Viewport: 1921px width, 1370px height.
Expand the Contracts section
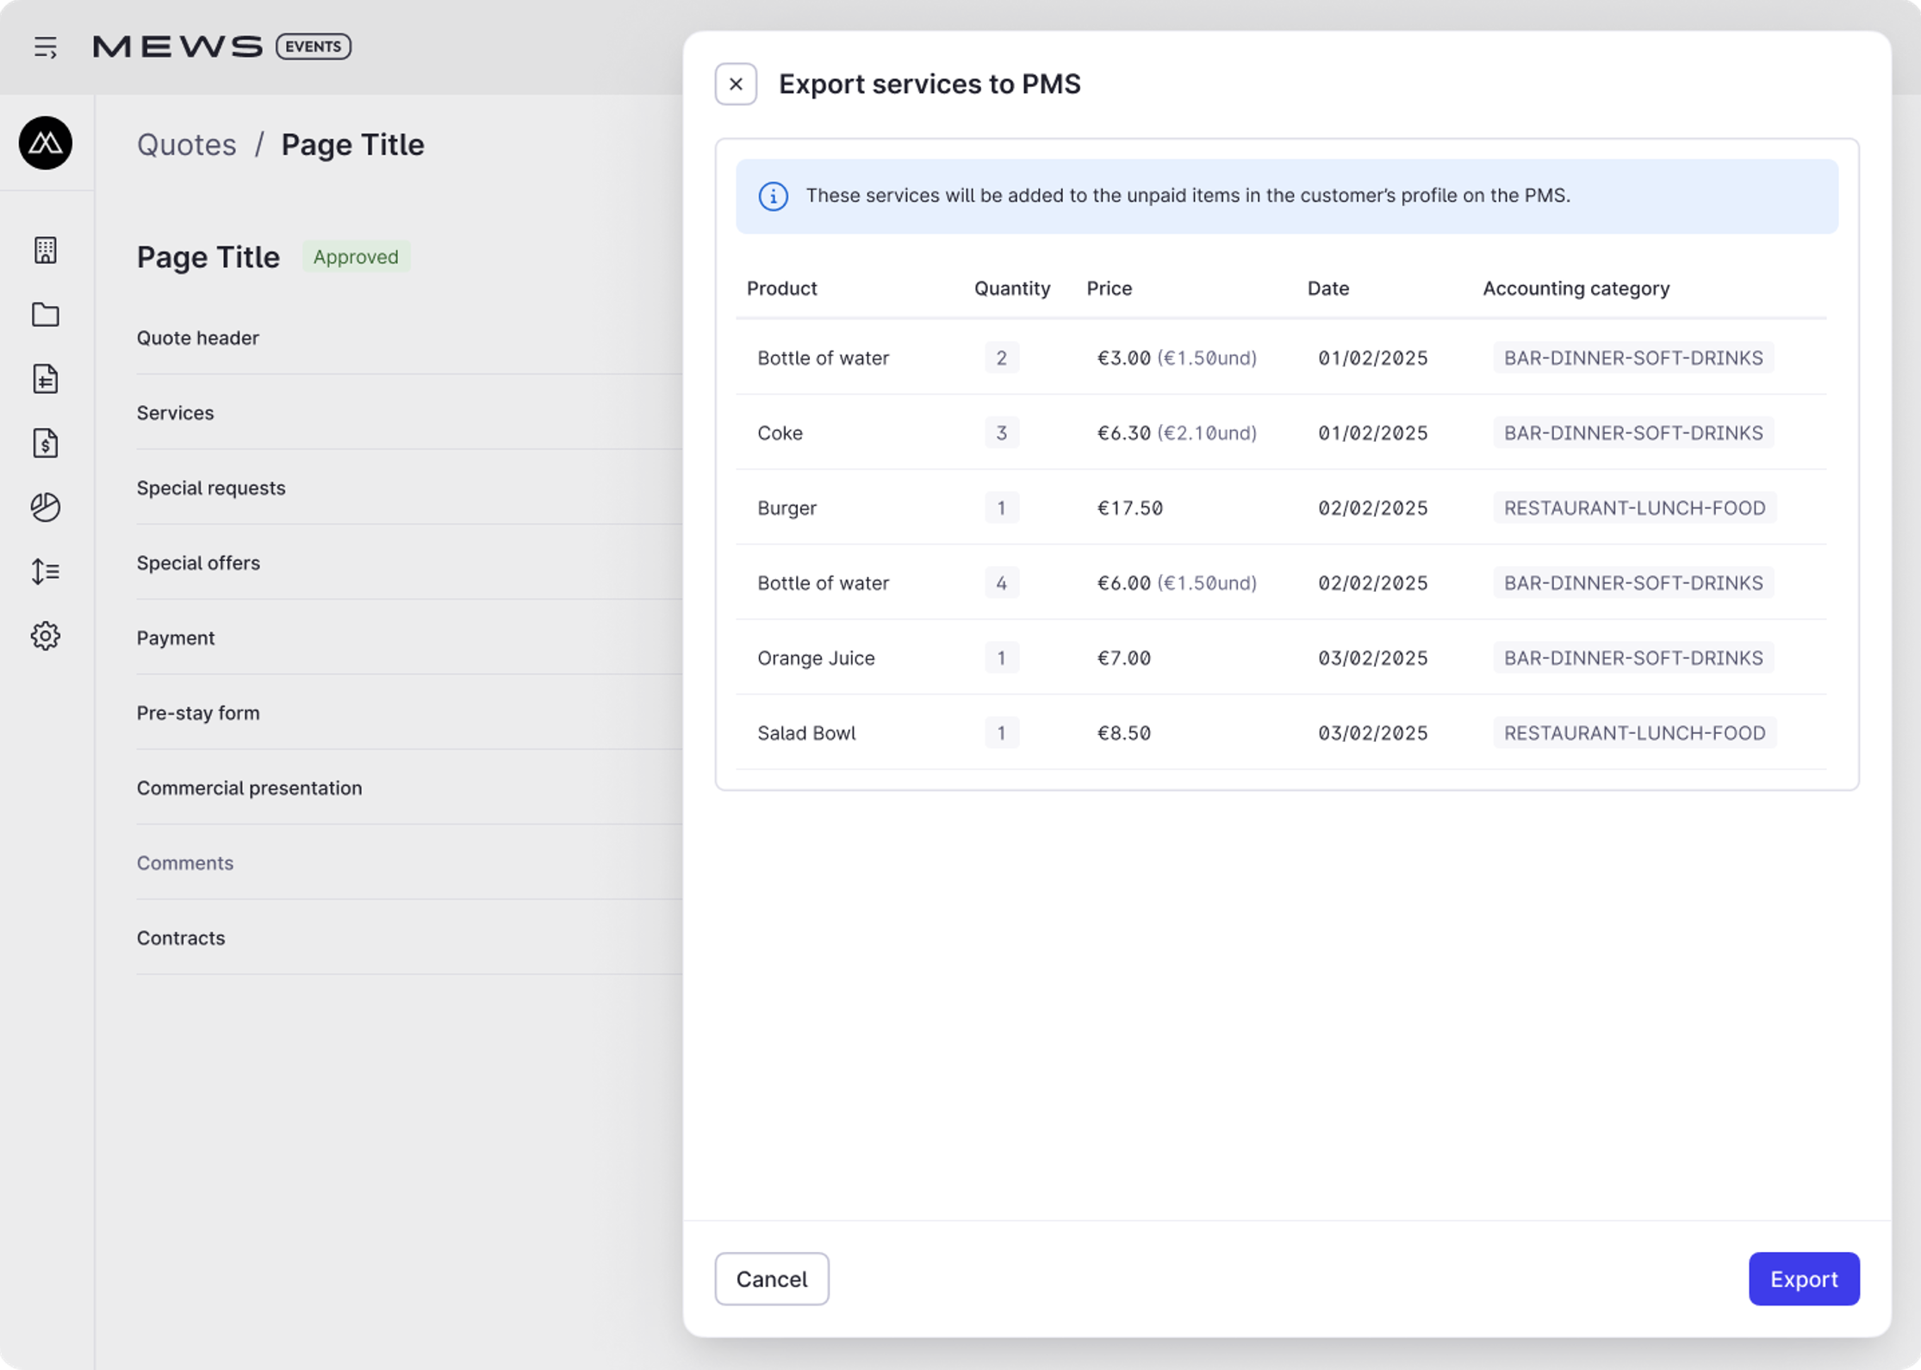pos(181,937)
